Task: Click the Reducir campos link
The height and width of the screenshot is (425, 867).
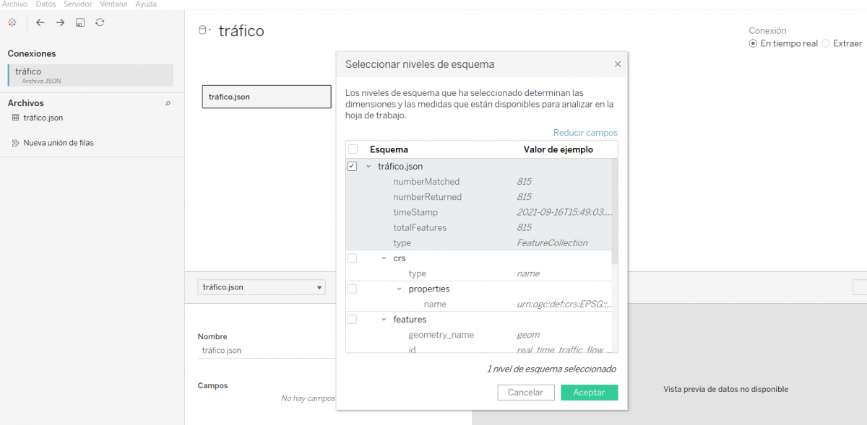Action: [x=585, y=132]
